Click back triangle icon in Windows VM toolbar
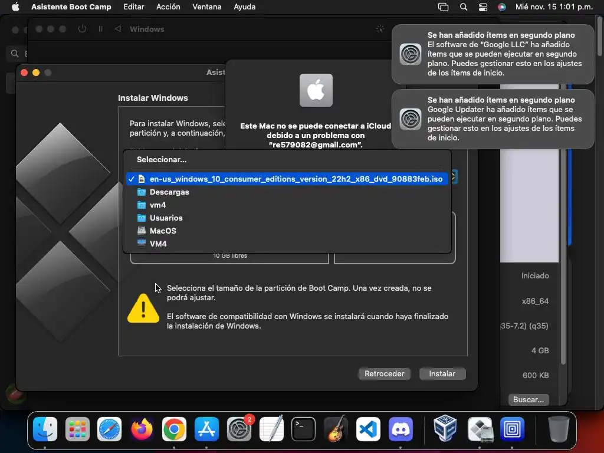 click(x=118, y=29)
